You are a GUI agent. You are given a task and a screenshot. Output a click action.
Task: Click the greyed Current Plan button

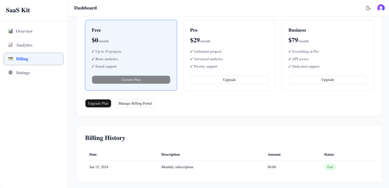tap(131, 80)
